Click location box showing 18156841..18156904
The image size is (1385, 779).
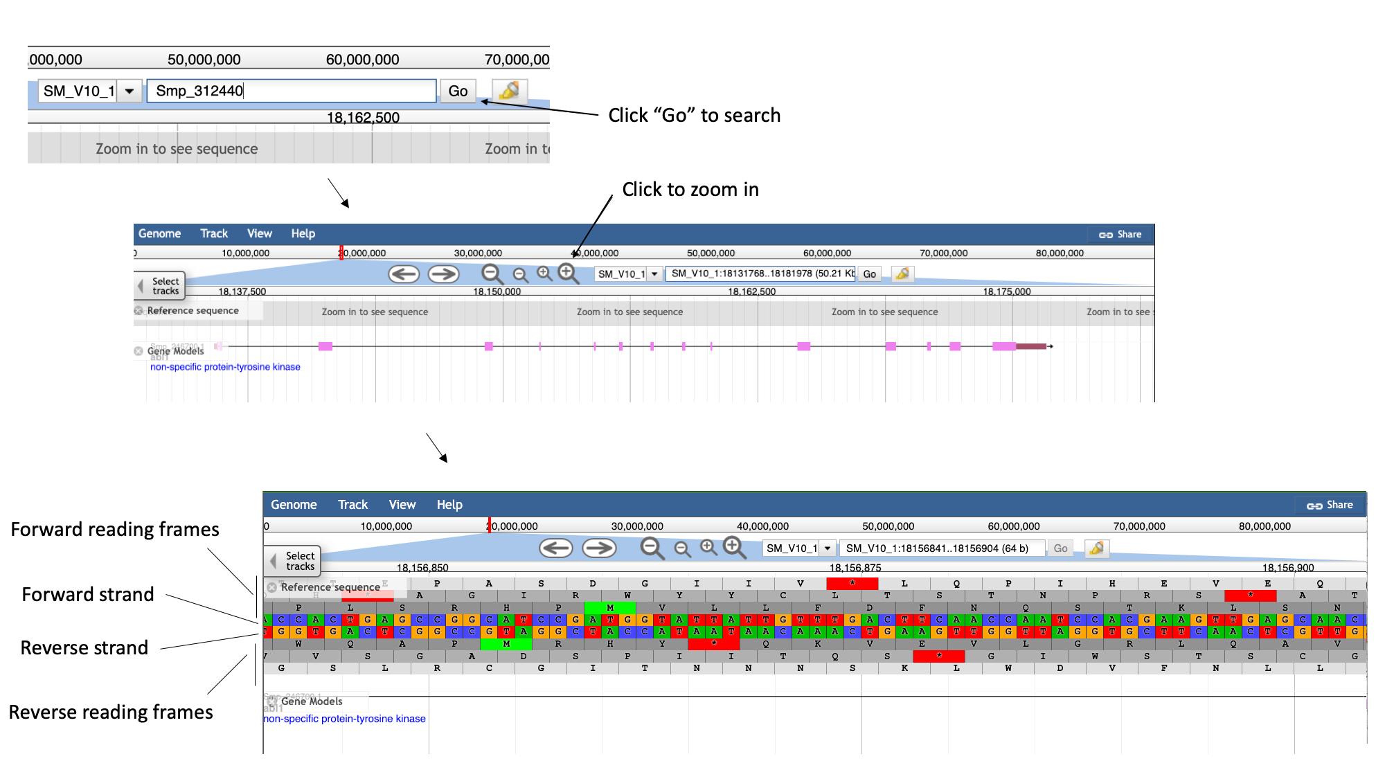point(942,548)
